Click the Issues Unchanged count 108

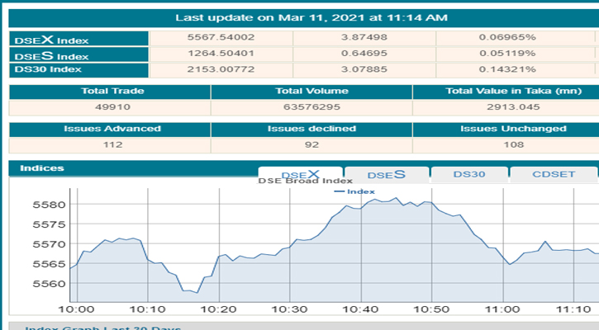513,144
